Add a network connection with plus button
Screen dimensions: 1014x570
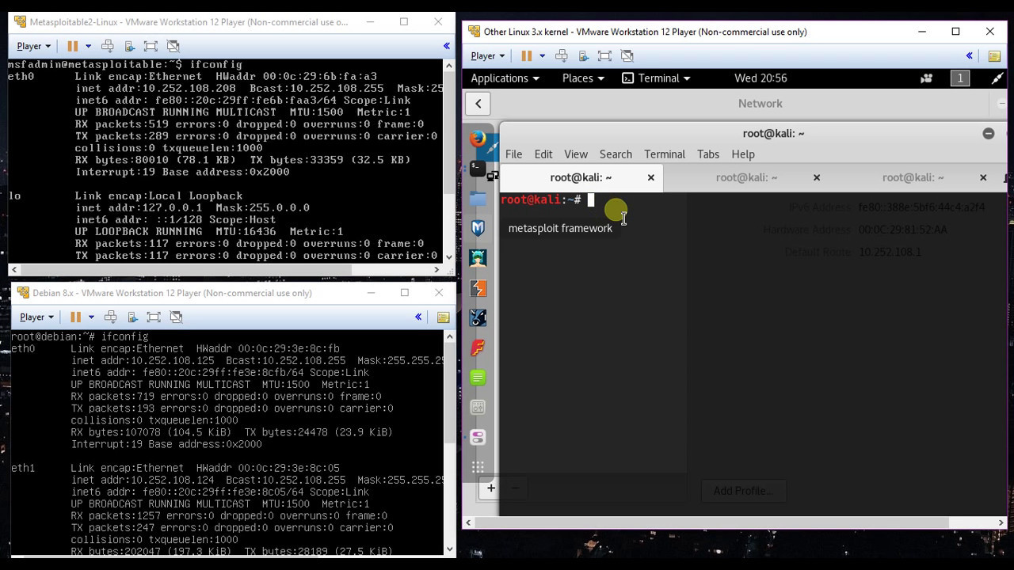tap(490, 488)
